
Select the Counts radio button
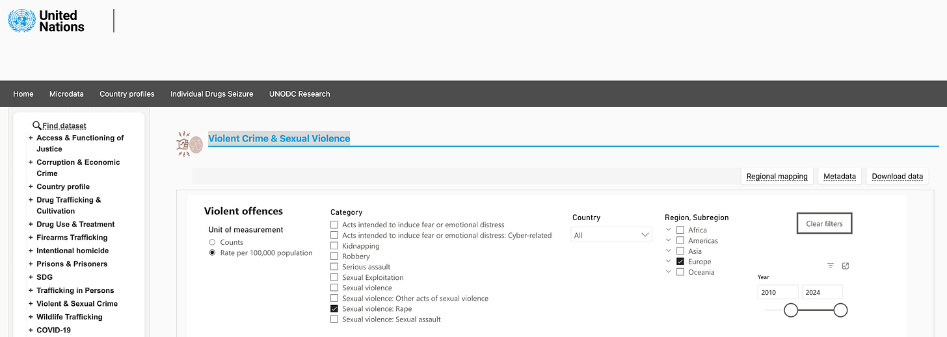click(x=212, y=242)
